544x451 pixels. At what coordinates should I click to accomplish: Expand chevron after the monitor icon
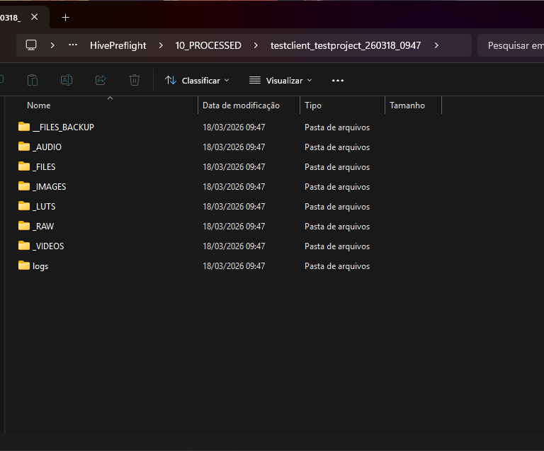[52, 45]
